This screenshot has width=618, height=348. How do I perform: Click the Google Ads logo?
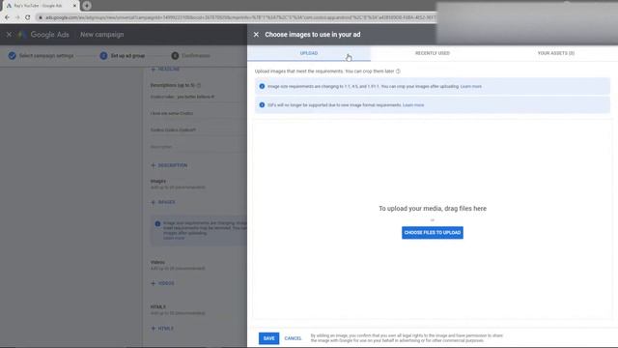(44, 35)
